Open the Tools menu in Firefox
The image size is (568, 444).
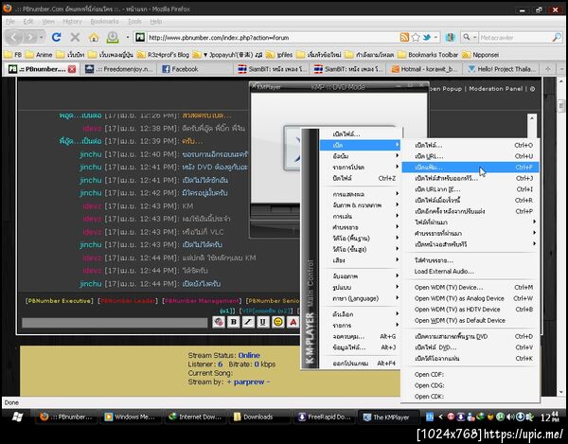(x=135, y=20)
